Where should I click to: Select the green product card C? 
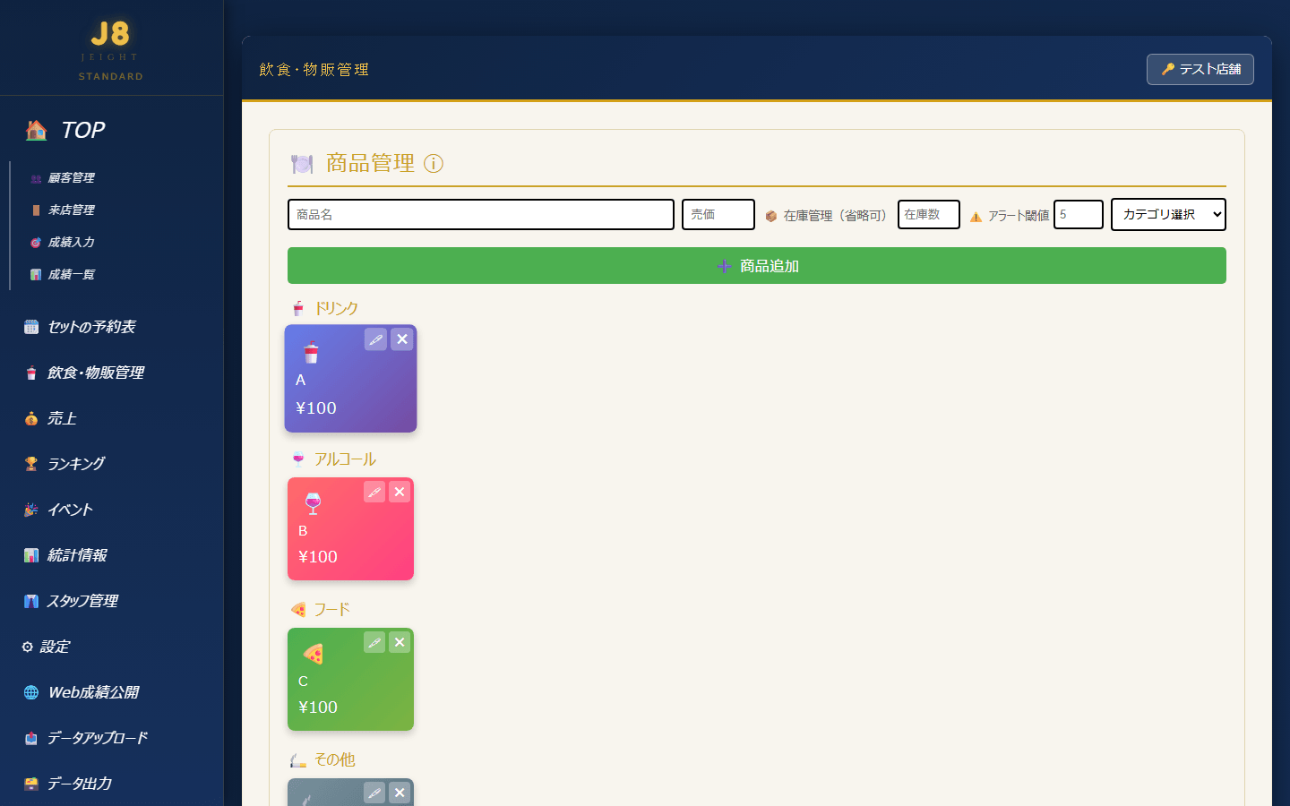(350, 680)
